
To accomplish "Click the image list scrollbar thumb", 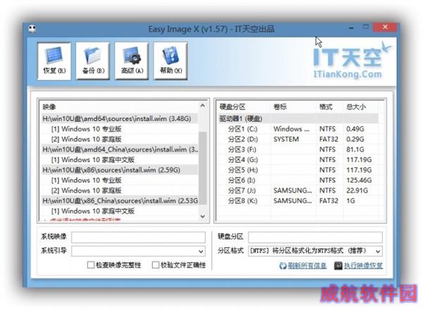I will (202, 167).
